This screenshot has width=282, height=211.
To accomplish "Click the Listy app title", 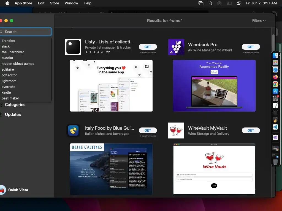I will (x=109, y=42).
